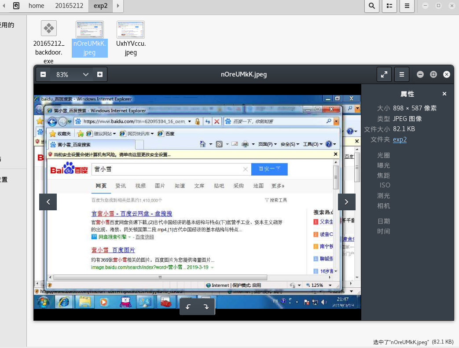Navigate to the home breadcrumb
The image size is (459, 348).
pyautogui.click(x=36, y=6)
